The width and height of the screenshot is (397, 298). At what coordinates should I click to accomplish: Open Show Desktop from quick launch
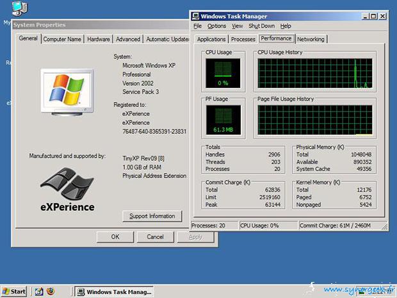click(38, 292)
